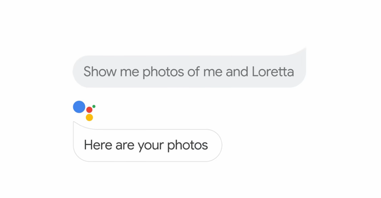Viewport: 381px width, 198px height.
Task: Select the gray user message bubble
Action: click(189, 68)
